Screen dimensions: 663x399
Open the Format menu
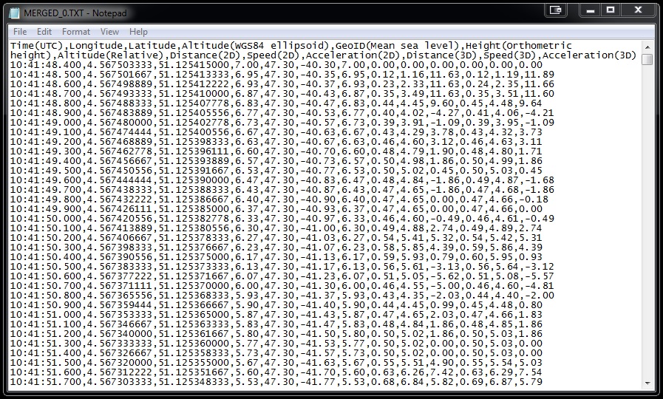[75, 32]
